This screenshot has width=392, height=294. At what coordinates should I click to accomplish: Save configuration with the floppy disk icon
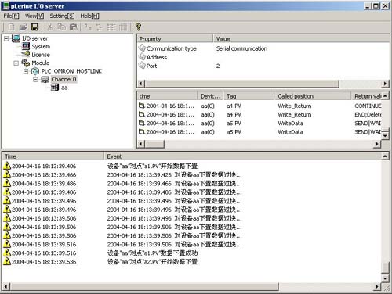(34, 27)
